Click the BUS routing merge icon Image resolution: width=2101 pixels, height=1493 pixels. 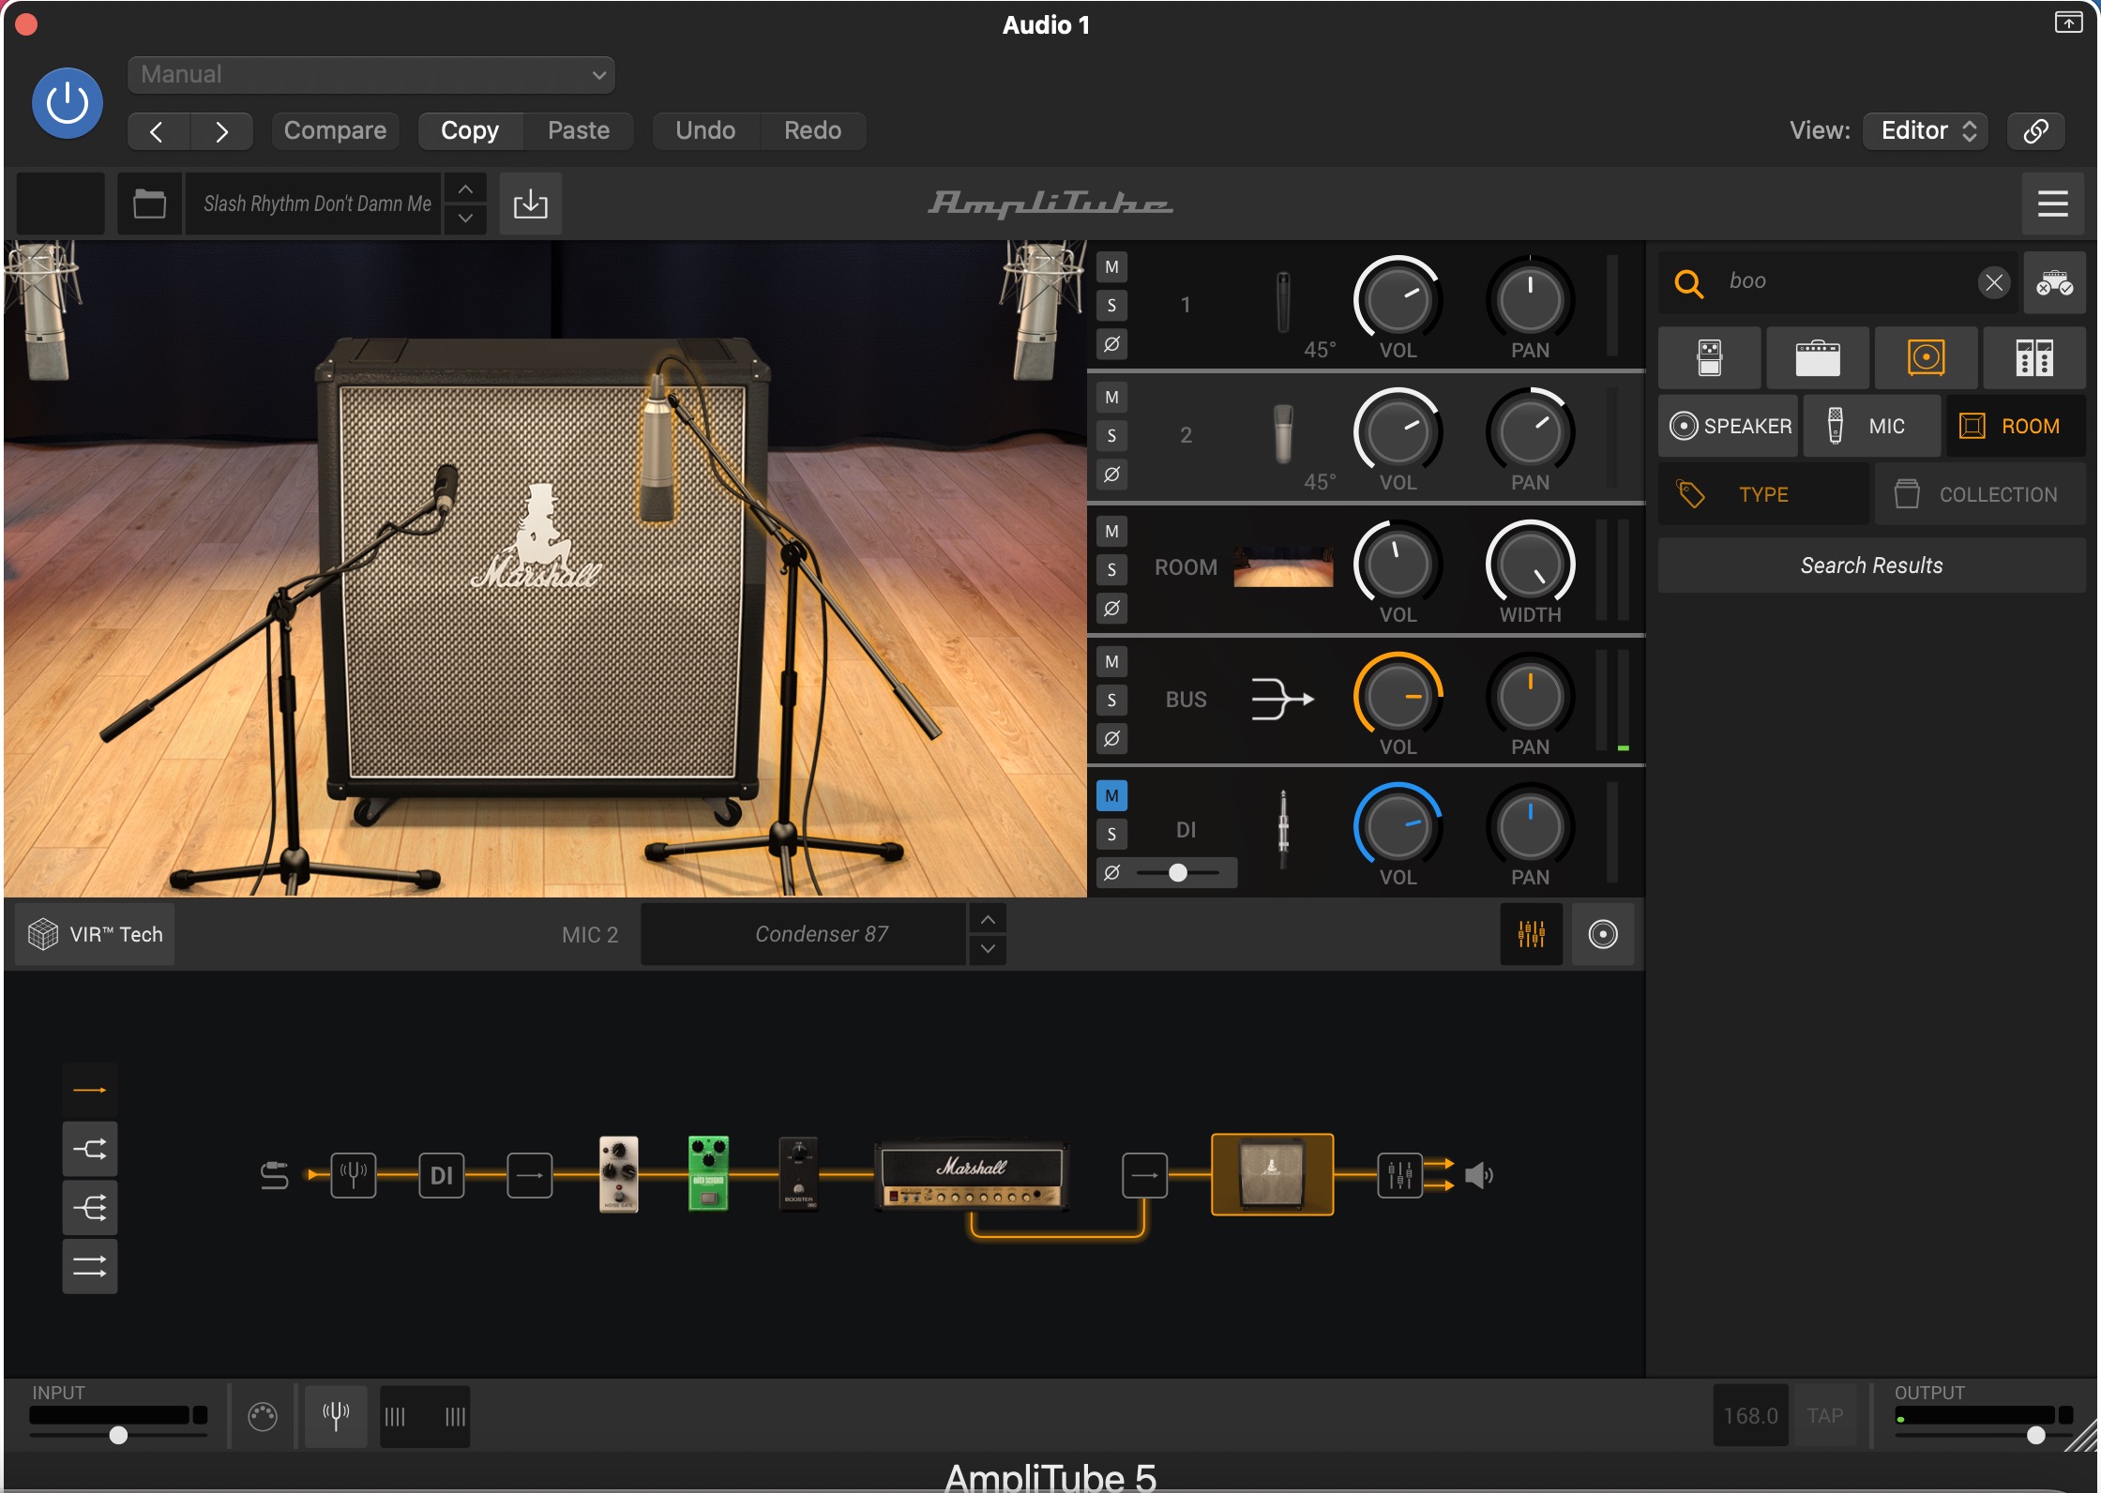1282,700
